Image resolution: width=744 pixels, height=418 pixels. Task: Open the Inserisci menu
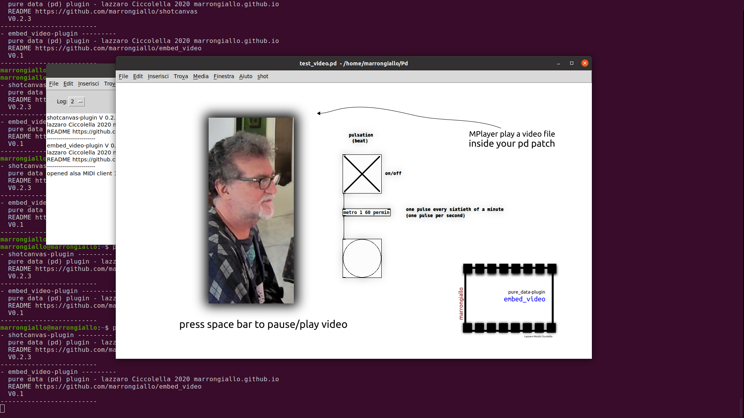point(158,76)
